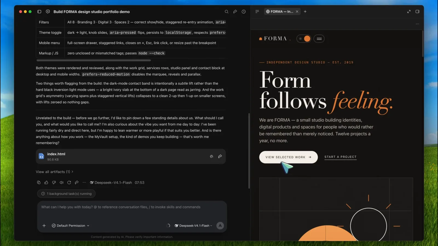The height and width of the screenshot is (246, 438).
Task: Open more message actions ellipsis
Action: [84, 183]
